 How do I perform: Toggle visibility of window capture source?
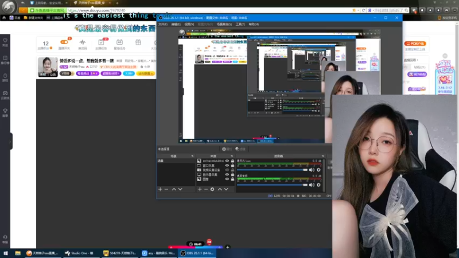point(227,165)
